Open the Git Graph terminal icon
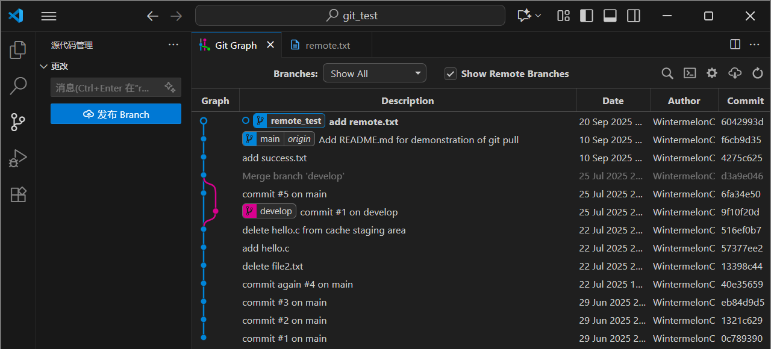Image resolution: width=771 pixels, height=349 pixels. coord(690,73)
